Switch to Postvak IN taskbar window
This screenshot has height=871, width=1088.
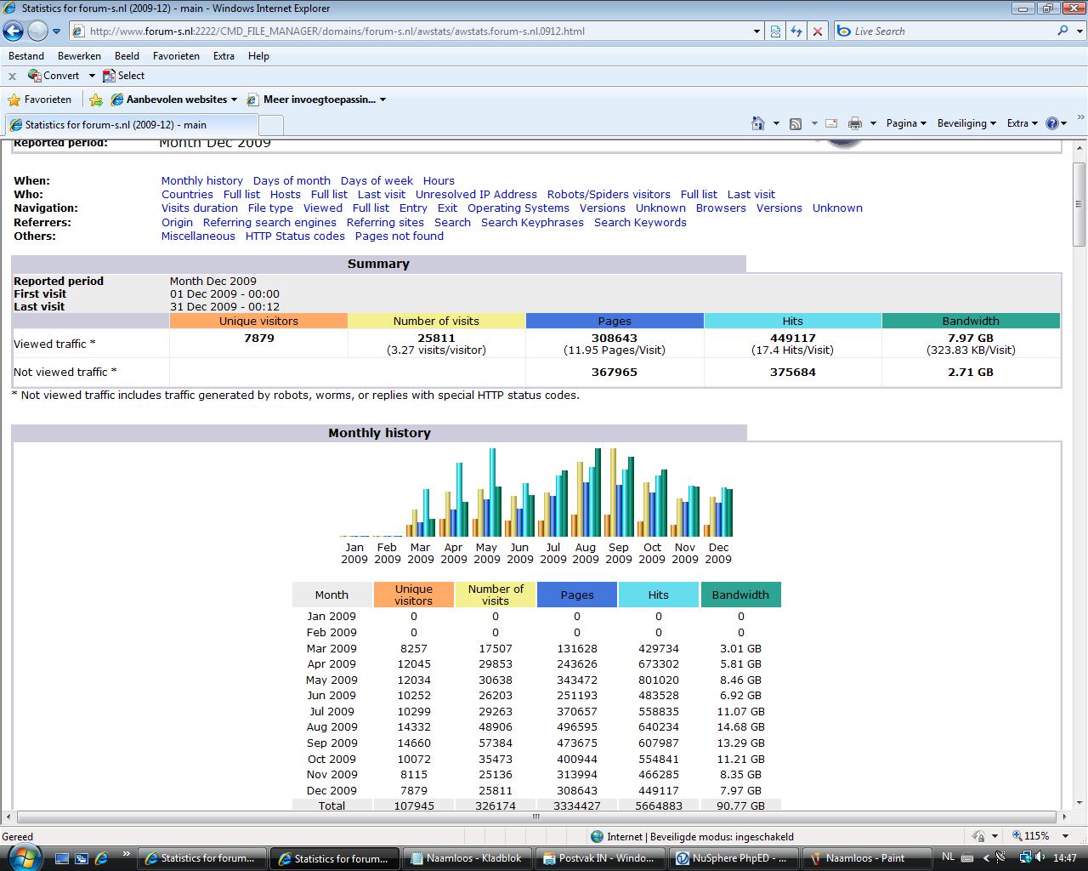pyautogui.click(x=599, y=858)
